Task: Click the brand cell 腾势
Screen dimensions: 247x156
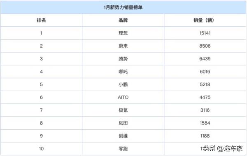Action: tap(123, 59)
